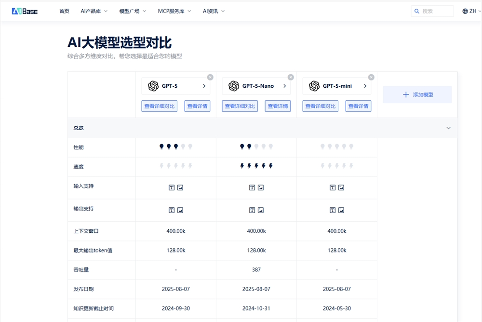Click 查看详情 under GPT-5-mini
This screenshot has width=482, height=322.
(358, 106)
